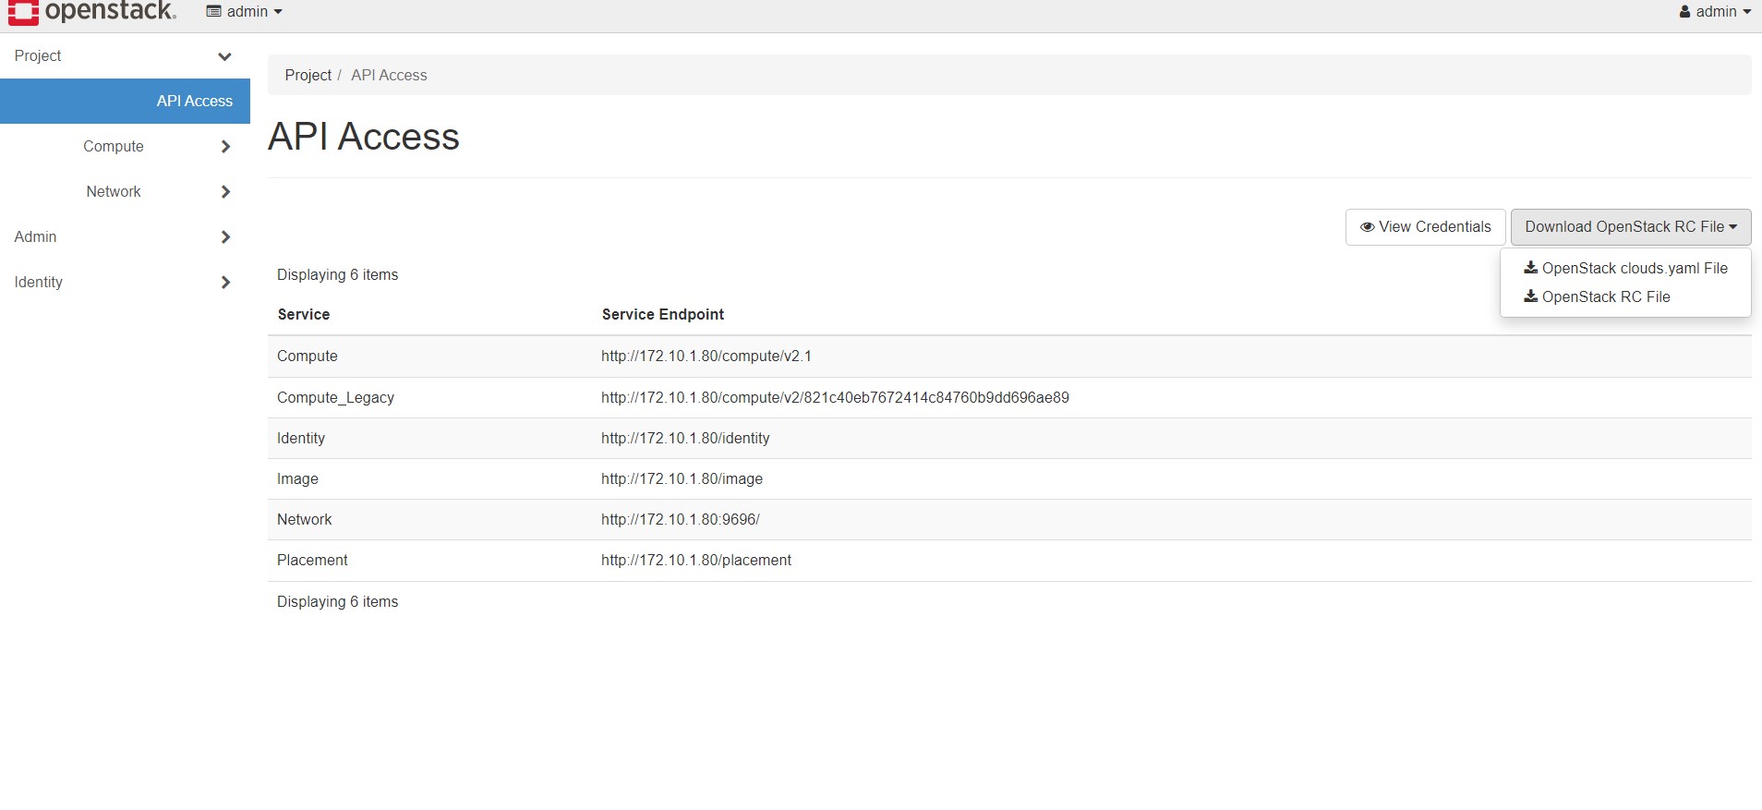
Task: Click the OpenStack logo icon
Action: pos(23,11)
